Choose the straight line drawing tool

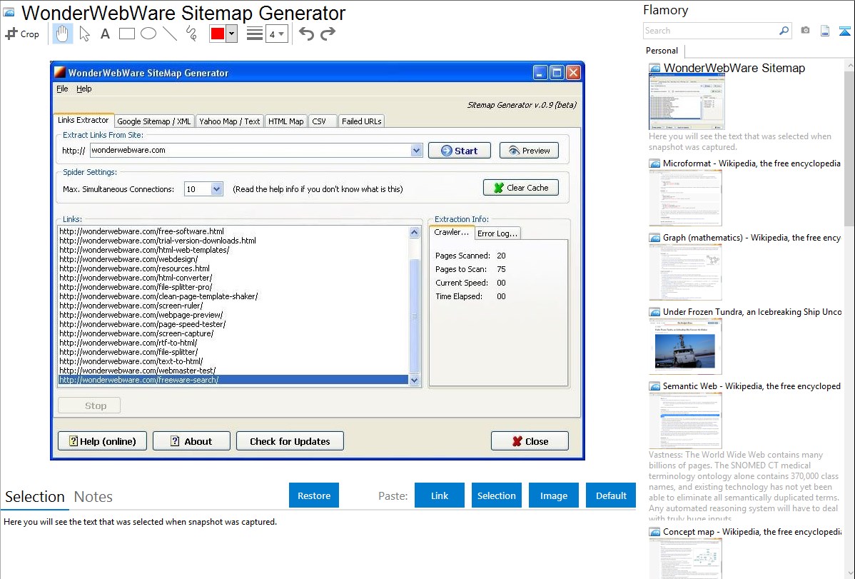tap(170, 34)
